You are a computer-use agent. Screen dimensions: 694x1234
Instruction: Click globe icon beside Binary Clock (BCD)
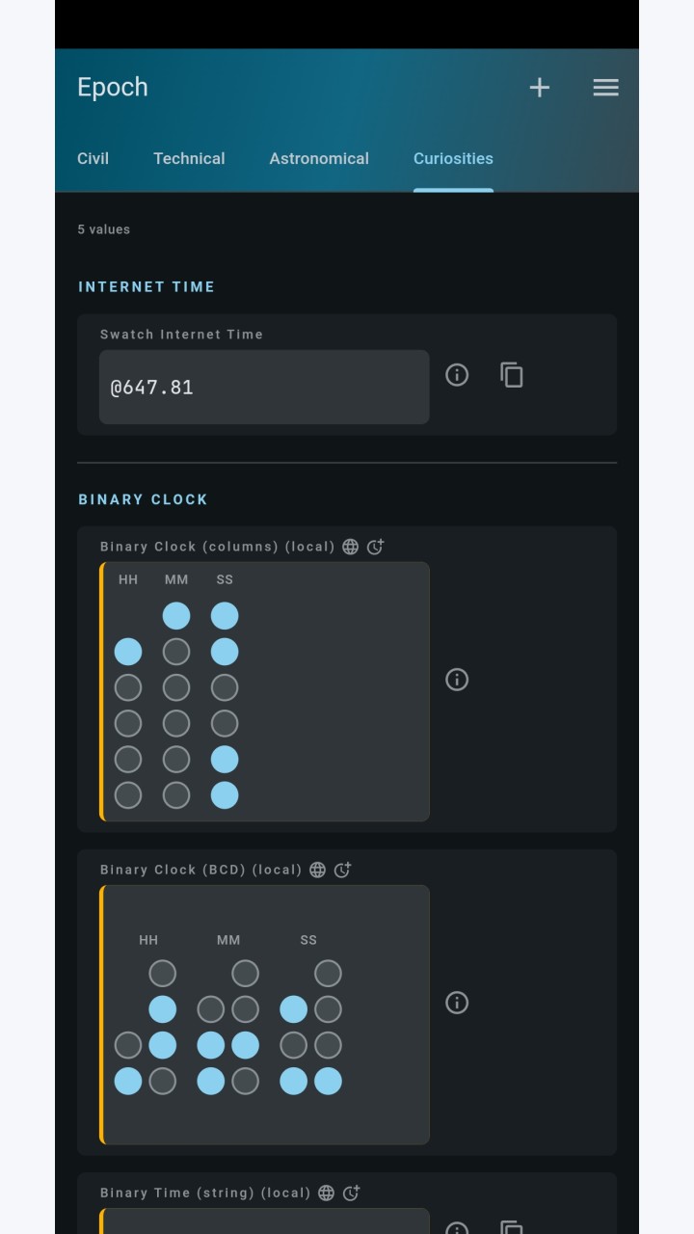pyautogui.click(x=318, y=870)
